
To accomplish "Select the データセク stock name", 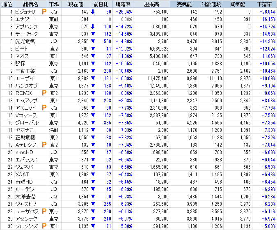I will [27, 34].
